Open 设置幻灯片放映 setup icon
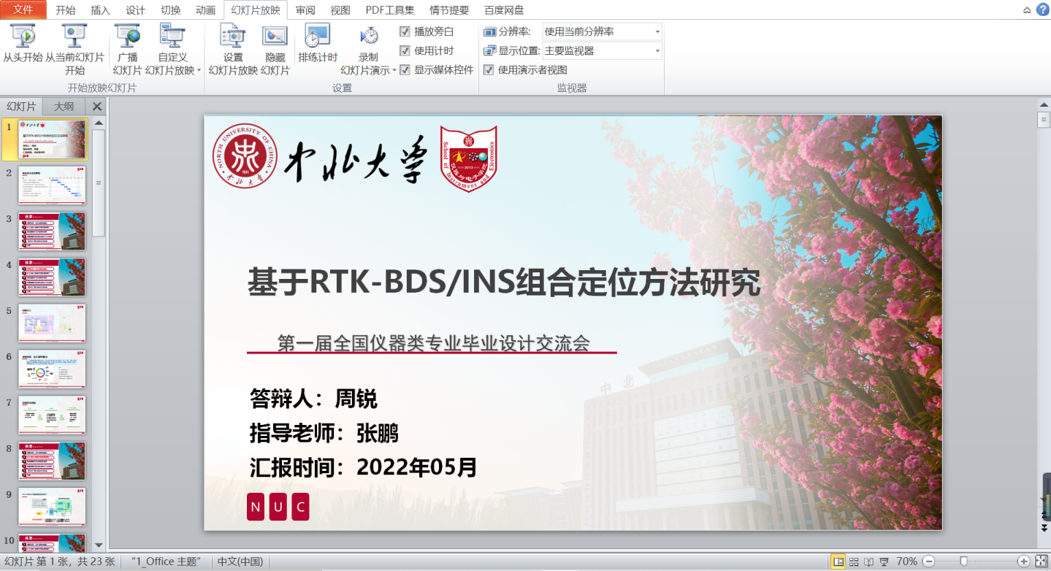This screenshot has width=1051, height=571. point(233,37)
